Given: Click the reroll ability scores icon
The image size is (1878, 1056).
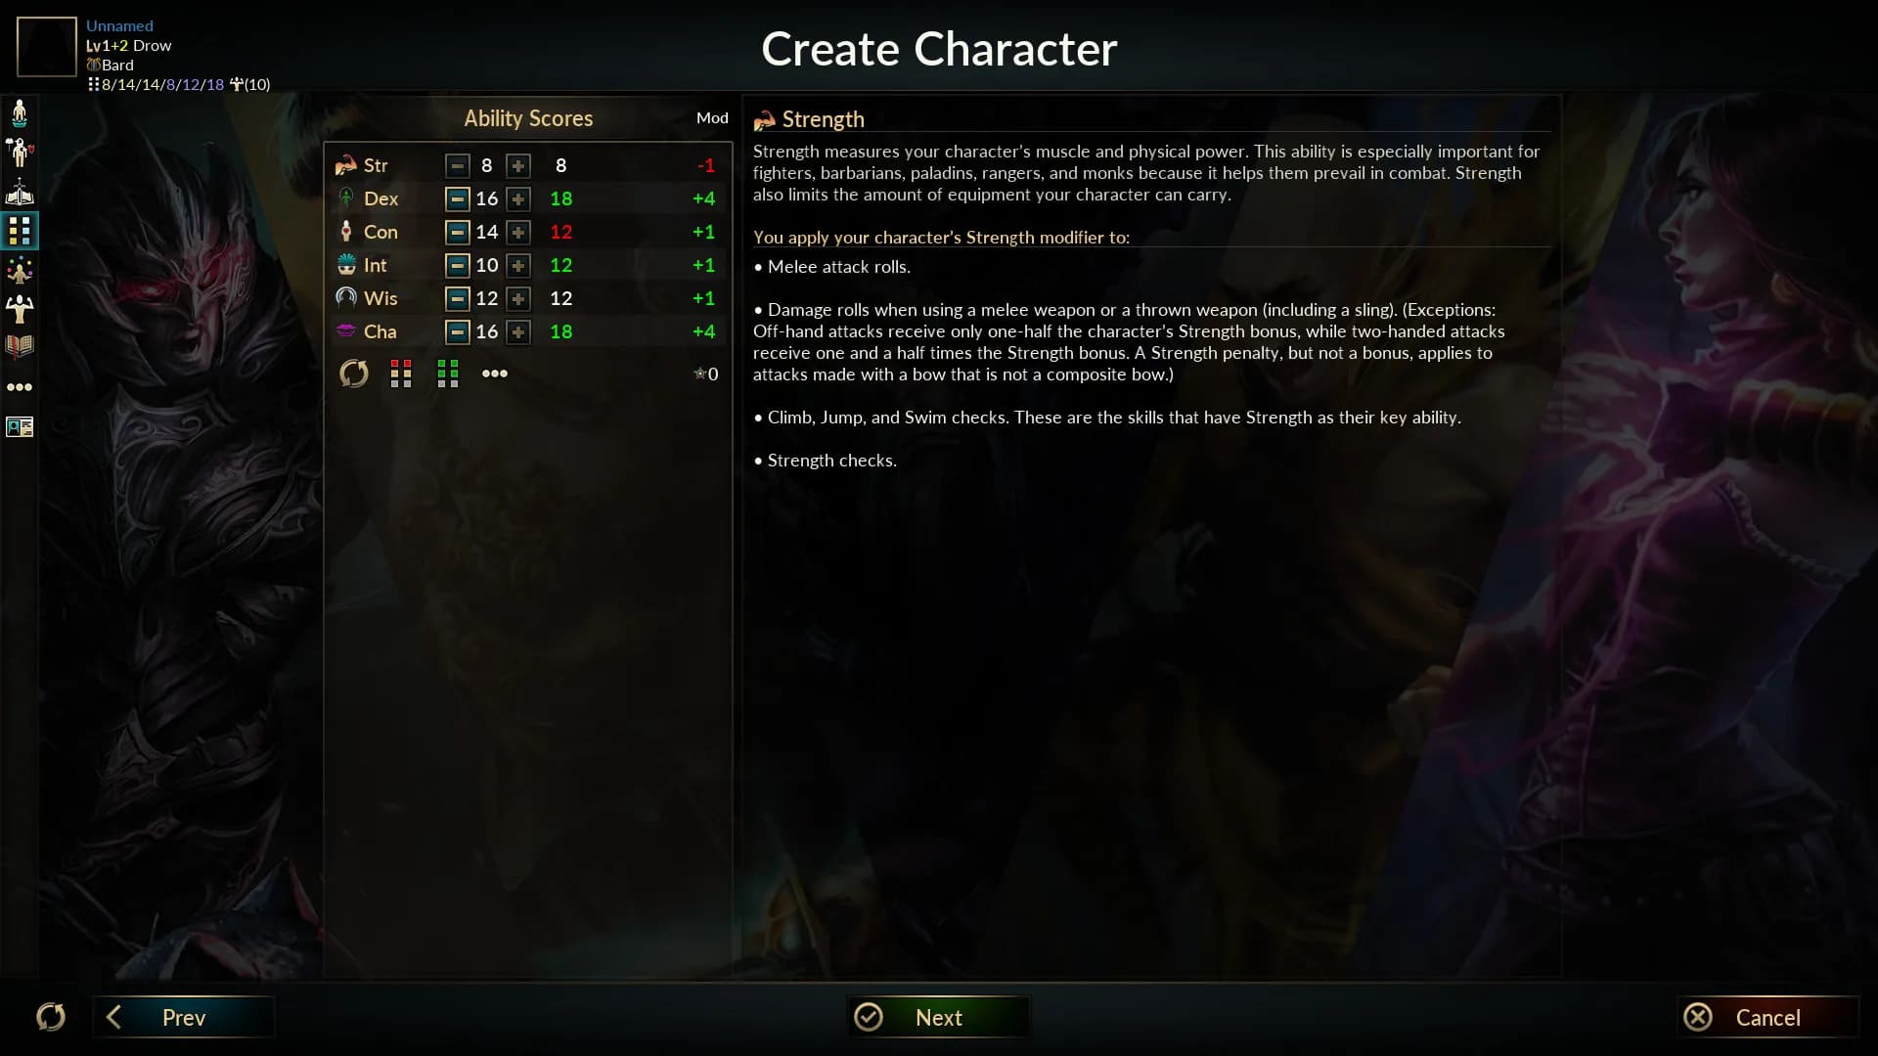Looking at the screenshot, I should 354,374.
